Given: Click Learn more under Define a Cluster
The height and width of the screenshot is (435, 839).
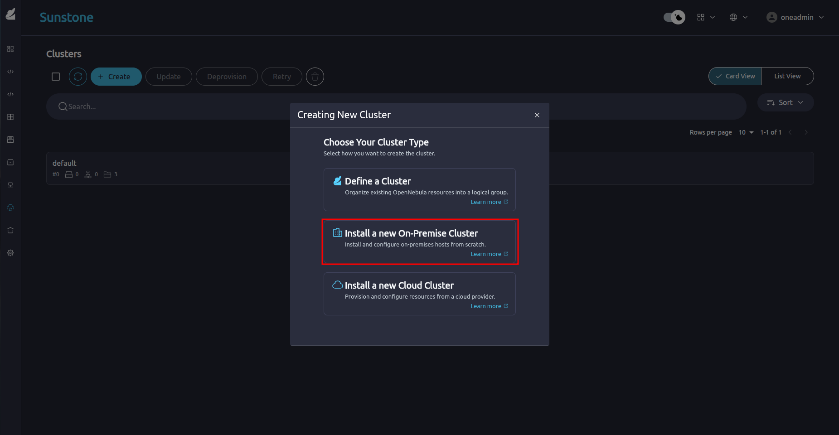Looking at the screenshot, I should (486, 202).
